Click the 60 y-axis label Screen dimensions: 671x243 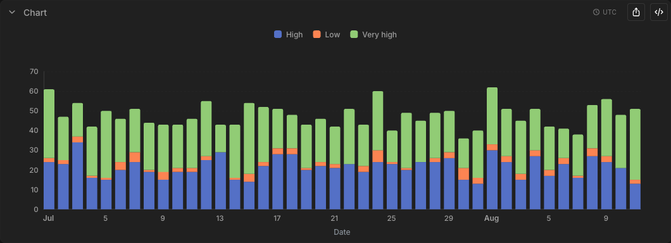click(x=34, y=91)
